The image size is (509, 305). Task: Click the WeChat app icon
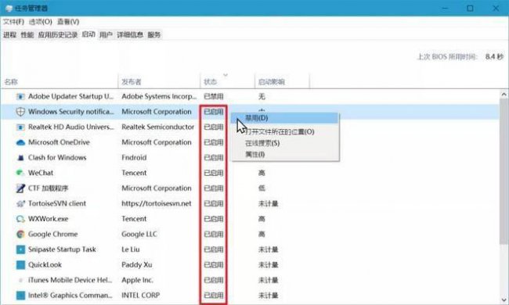click(x=20, y=173)
